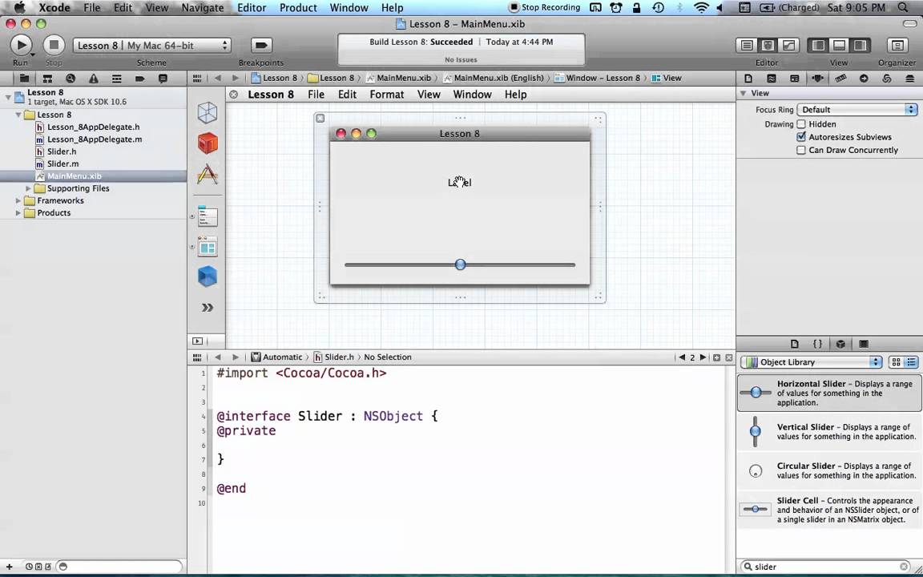923x577 pixels.
Task: Show the Debug area via View button
Action: 840,46
